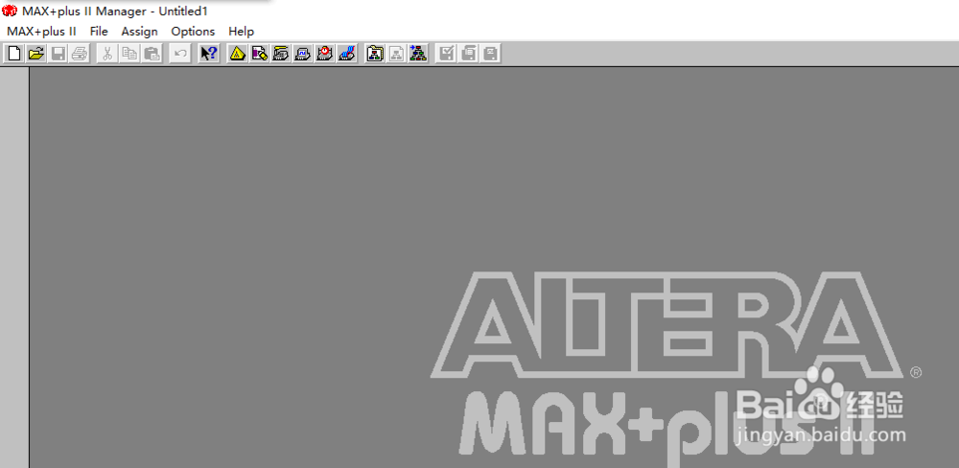Click the Undo arrow icon
The height and width of the screenshot is (468, 959).
point(180,54)
